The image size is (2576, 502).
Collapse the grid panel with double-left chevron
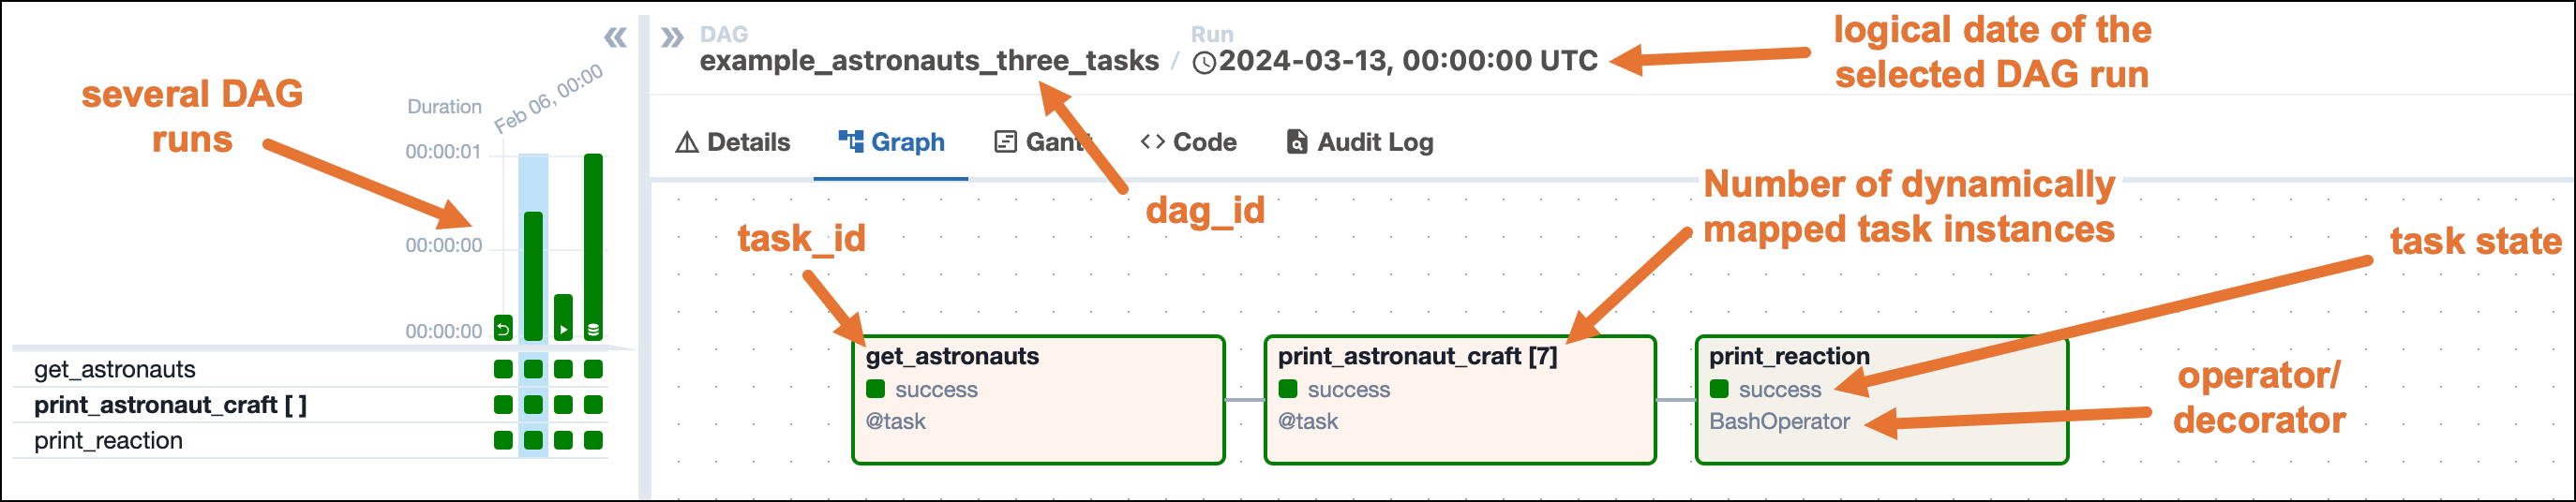(615, 38)
